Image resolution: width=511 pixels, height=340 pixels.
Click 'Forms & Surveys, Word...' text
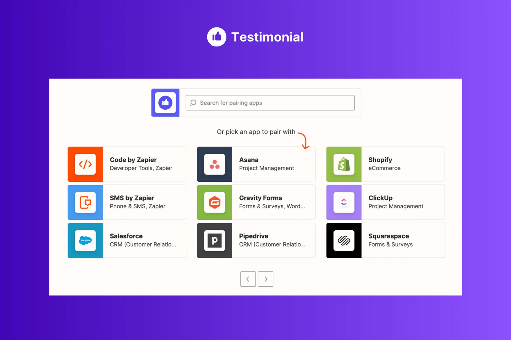(272, 206)
